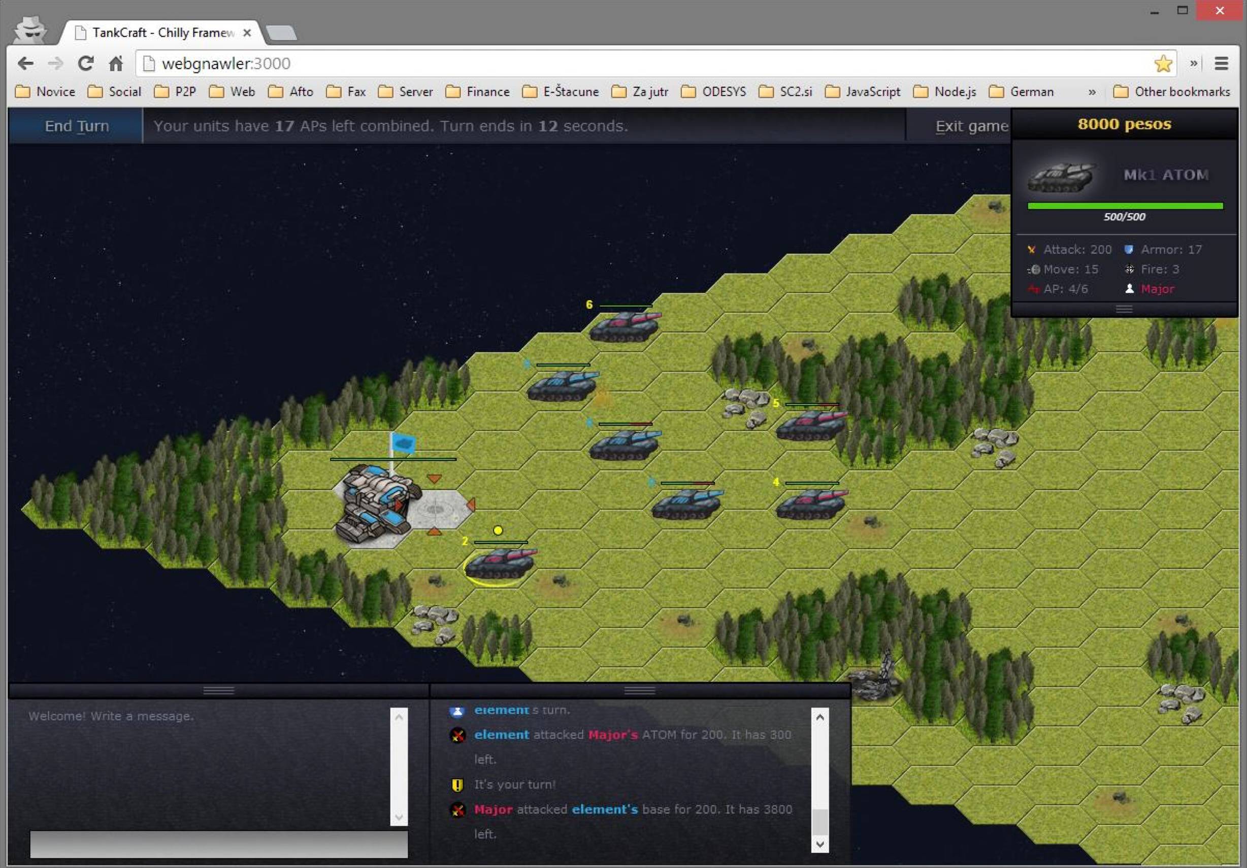Click the blue flag above the base
The height and width of the screenshot is (868, 1247).
tap(403, 444)
